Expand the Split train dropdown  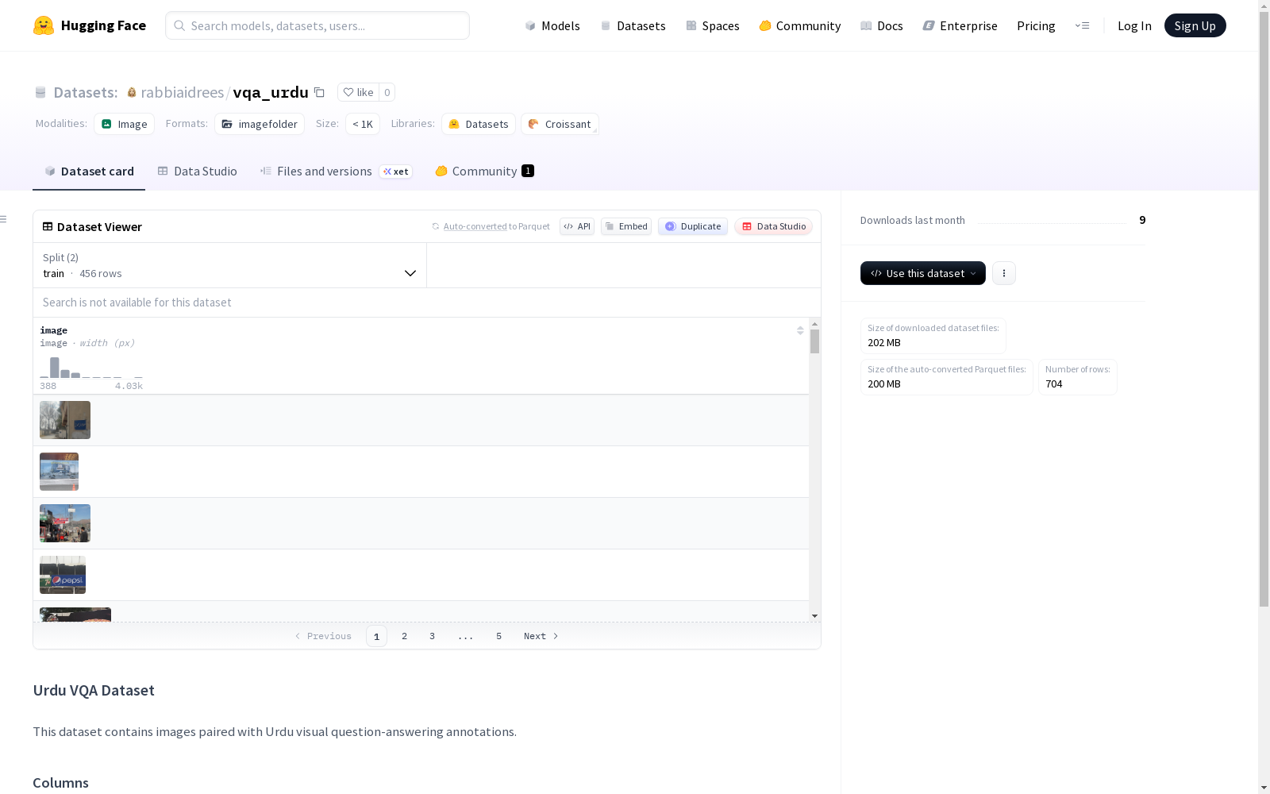[229, 265]
